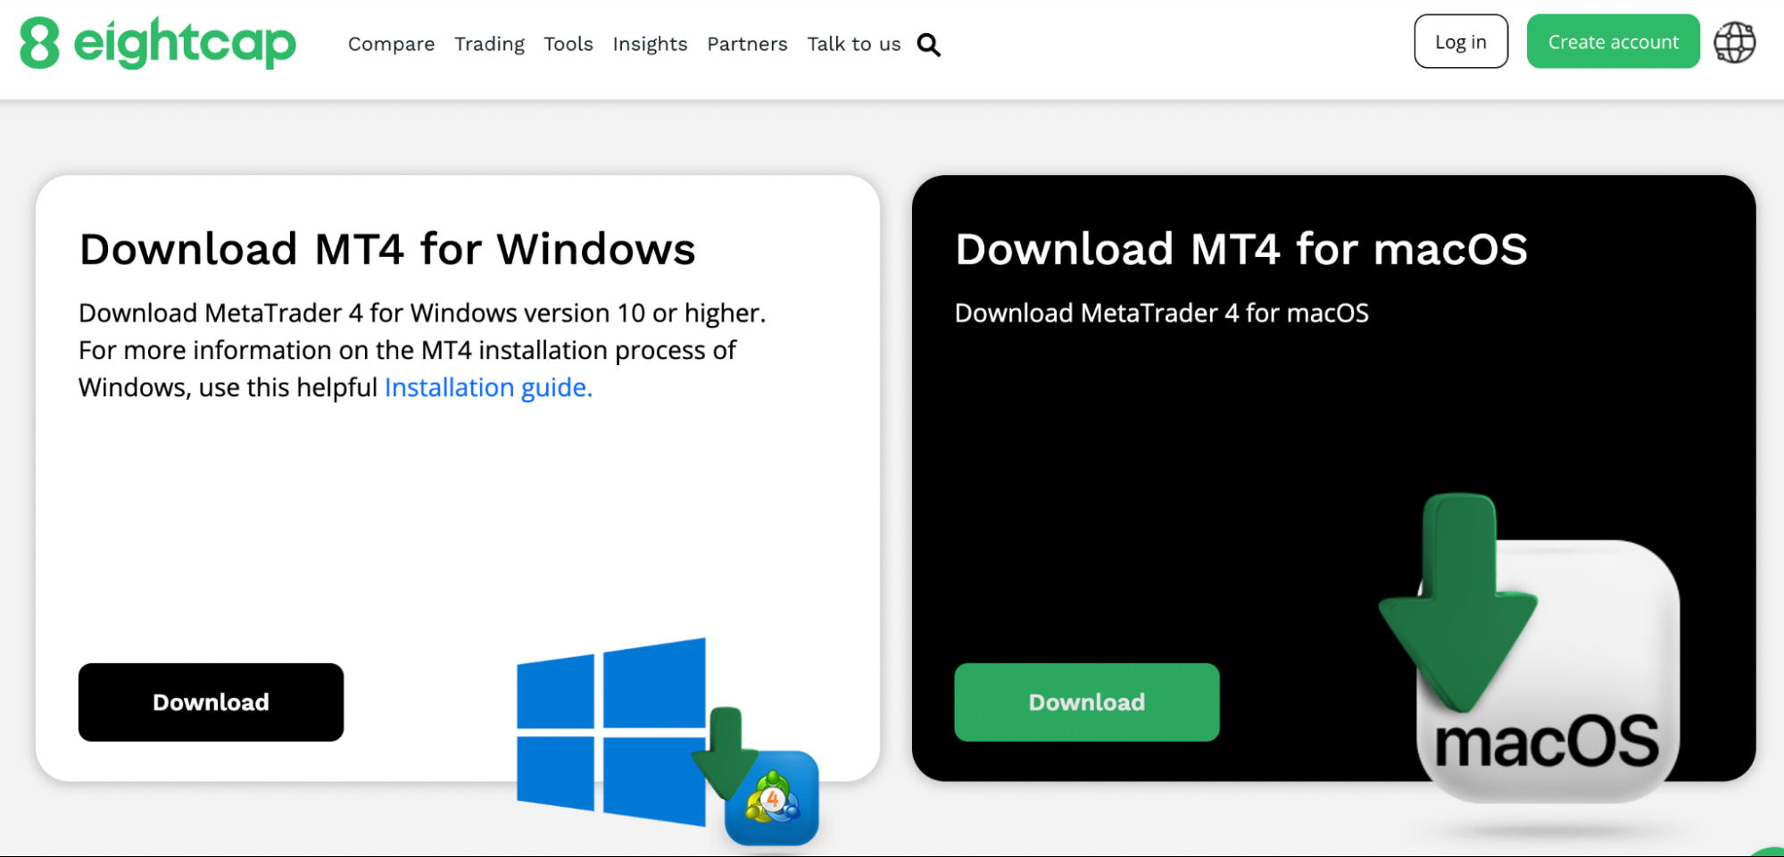Image resolution: width=1784 pixels, height=857 pixels.
Task: Click the 'Download MT4 for macOS' heading
Action: pos(1241,249)
